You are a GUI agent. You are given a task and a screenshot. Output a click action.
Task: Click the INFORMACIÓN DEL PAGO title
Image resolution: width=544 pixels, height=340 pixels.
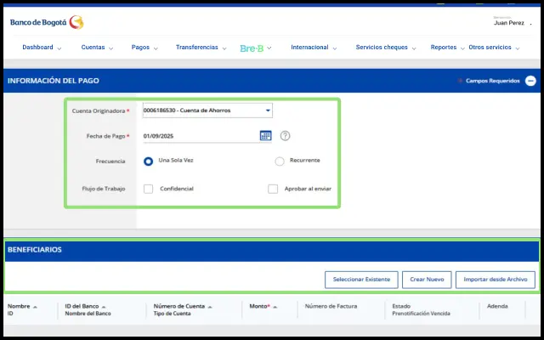[x=54, y=81]
